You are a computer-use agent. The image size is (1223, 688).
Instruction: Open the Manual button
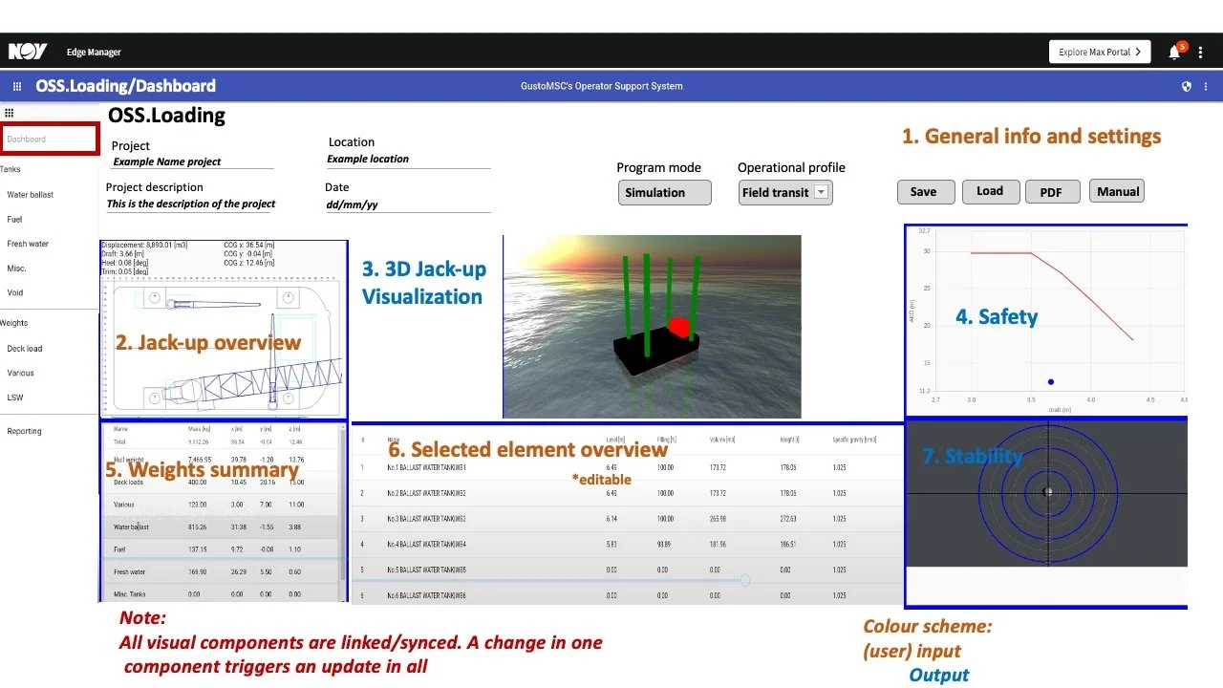pyautogui.click(x=1117, y=191)
